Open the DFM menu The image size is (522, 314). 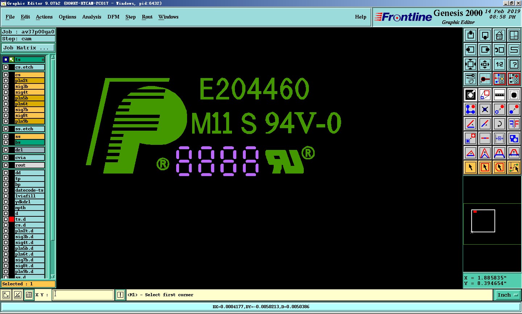(x=113, y=17)
